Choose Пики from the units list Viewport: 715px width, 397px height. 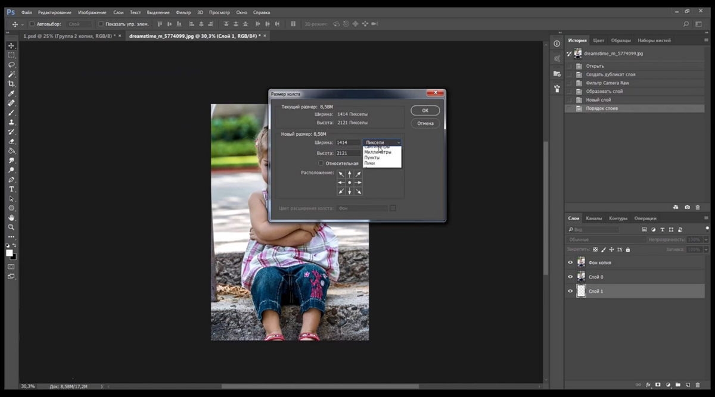click(370, 163)
